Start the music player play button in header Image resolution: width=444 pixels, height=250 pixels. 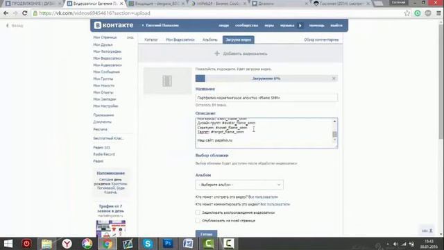300,26
